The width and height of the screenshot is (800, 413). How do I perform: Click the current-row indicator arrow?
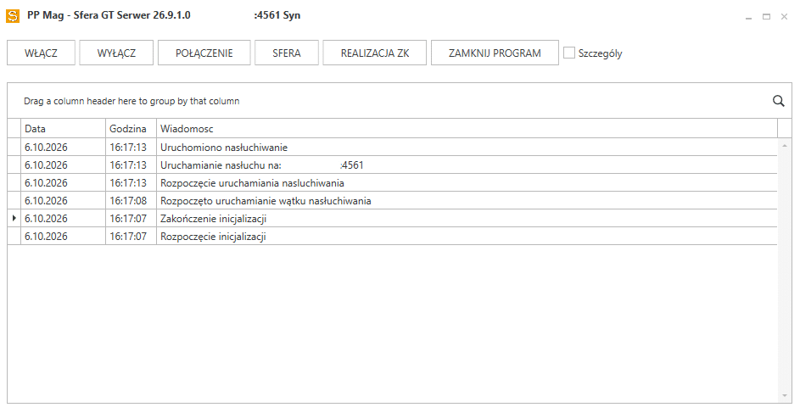[x=14, y=218]
